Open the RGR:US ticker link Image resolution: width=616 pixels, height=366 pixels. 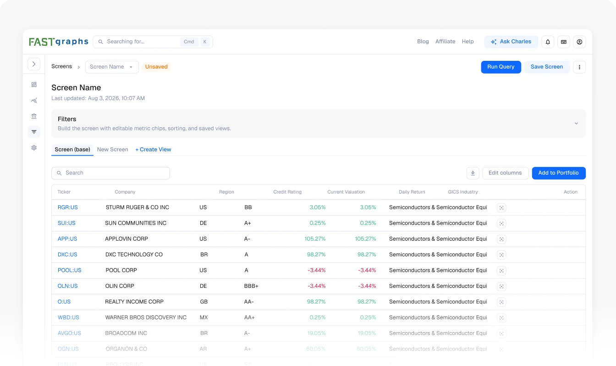[68, 208]
